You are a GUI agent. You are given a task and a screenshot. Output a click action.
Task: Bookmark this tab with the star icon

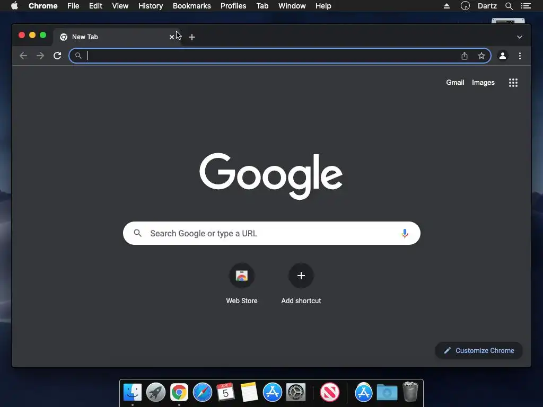tap(481, 56)
